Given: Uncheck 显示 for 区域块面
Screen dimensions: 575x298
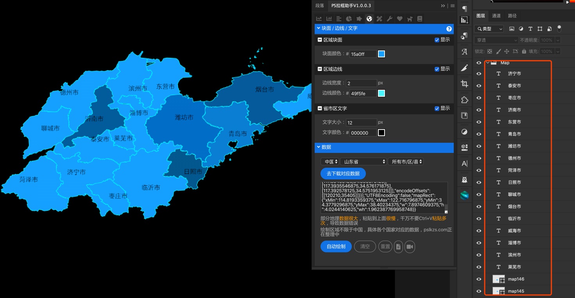Looking at the screenshot, I should (437, 40).
